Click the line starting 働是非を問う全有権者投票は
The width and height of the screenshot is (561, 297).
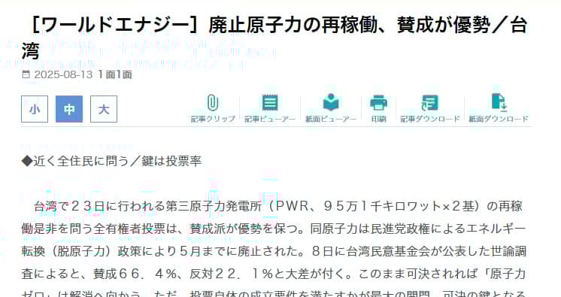point(274,229)
